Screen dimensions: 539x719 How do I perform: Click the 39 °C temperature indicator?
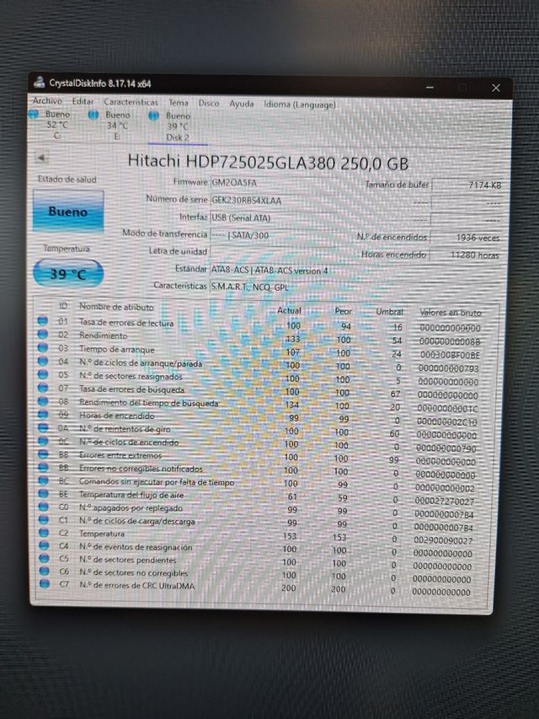(x=68, y=274)
